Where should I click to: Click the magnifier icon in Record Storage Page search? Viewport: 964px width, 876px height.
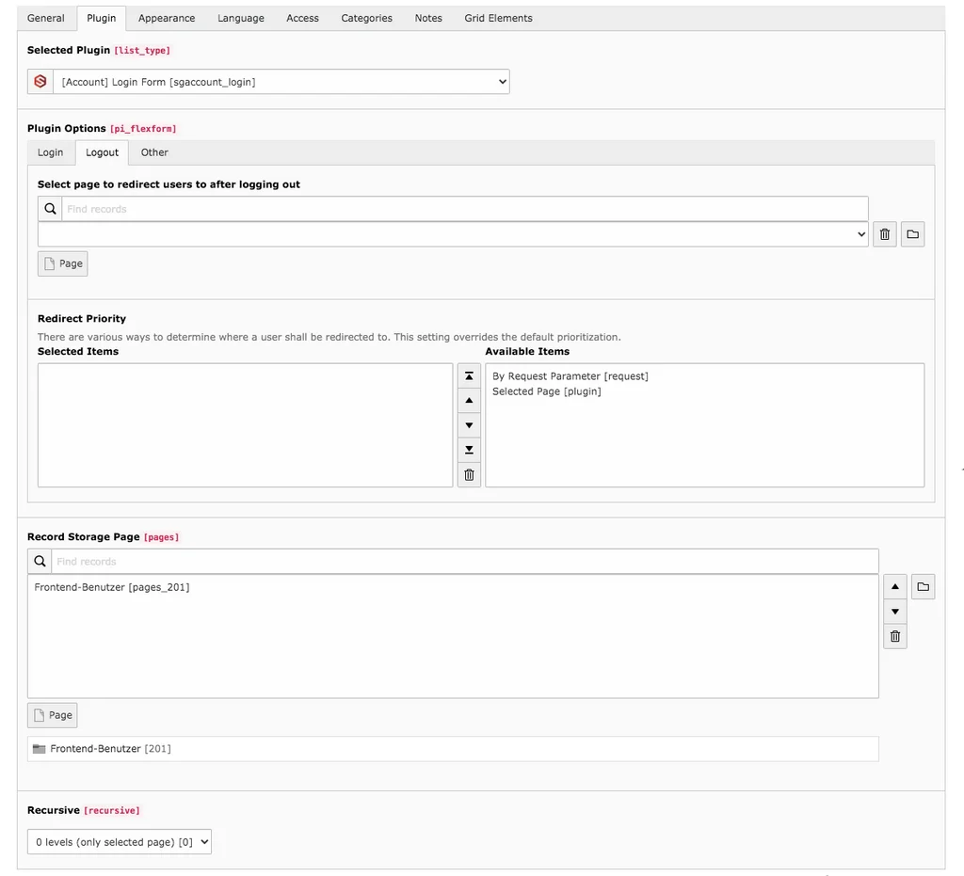tap(39, 561)
